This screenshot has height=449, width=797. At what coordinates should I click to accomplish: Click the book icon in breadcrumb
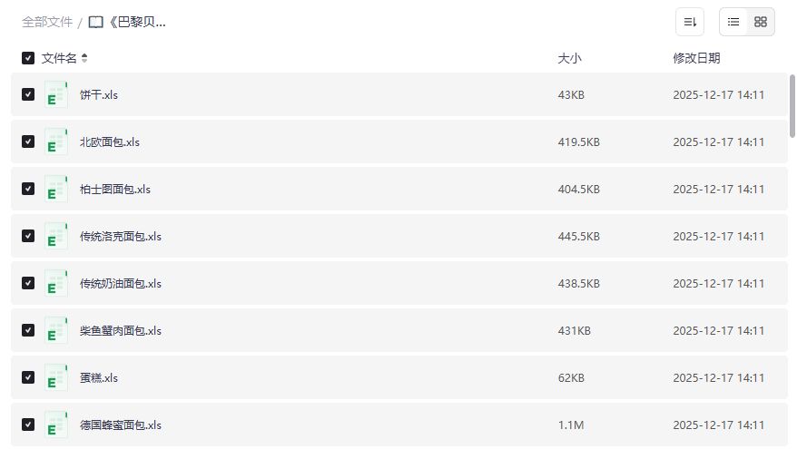(95, 23)
